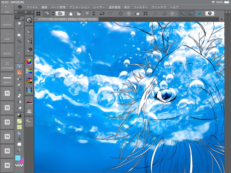Image resolution: width=231 pixels, height=173 pixels.
Task: Toggle Snap to Ruler
Action: (x=182, y=14)
